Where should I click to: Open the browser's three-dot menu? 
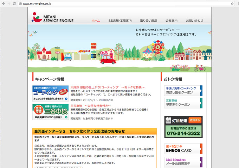pyautogui.click(x=237, y=3)
